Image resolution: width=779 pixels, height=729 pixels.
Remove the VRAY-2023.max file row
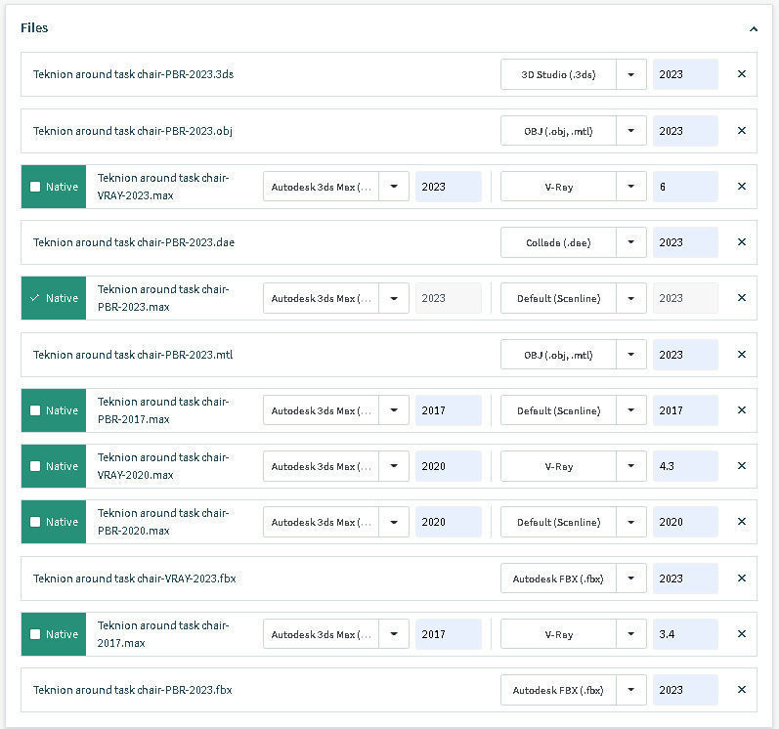(741, 187)
